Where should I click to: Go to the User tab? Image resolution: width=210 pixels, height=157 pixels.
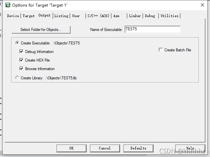[78, 16]
